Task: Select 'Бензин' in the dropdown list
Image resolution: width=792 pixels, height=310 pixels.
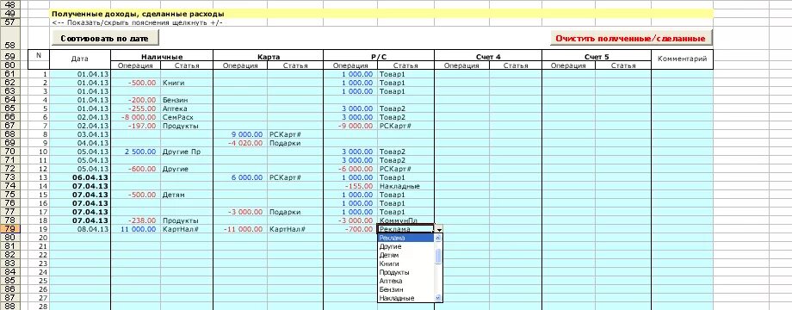Action: 405,289
